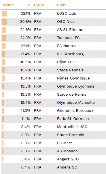Select Paris St-Germain in the list

tap(73, 119)
